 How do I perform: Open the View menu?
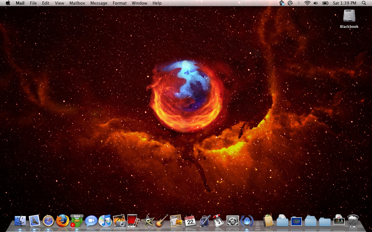pos(60,3)
